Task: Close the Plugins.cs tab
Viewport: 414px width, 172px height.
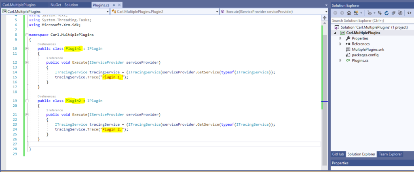Action: (118, 5)
